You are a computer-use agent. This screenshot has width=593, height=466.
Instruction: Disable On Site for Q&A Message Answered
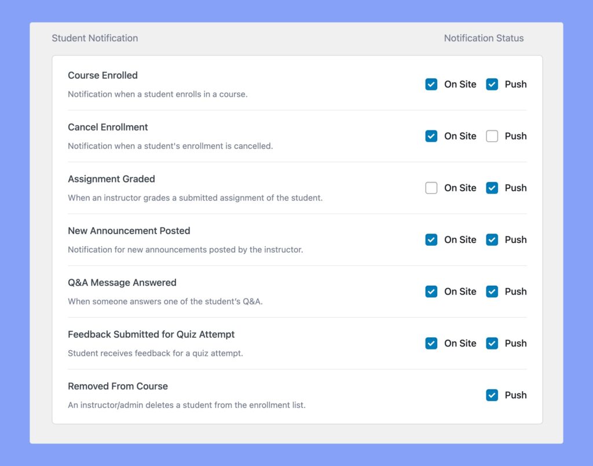pos(431,292)
